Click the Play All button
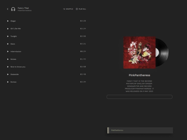This screenshot has height=140, width=187. (81, 9)
